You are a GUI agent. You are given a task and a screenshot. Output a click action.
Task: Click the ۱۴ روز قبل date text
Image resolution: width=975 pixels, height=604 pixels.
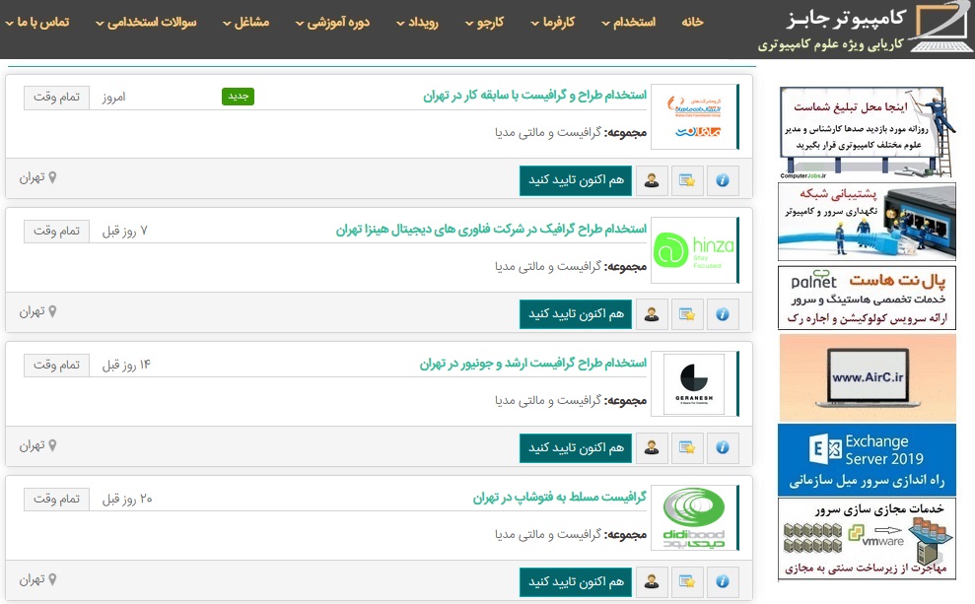pyautogui.click(x=126, y=366)
